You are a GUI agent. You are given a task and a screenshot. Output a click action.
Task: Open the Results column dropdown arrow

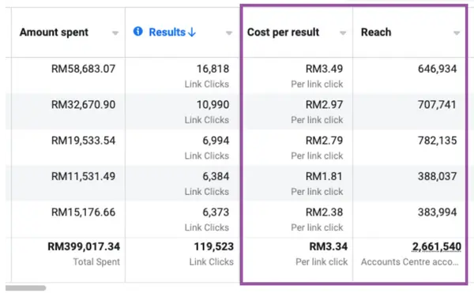point(229,33)
